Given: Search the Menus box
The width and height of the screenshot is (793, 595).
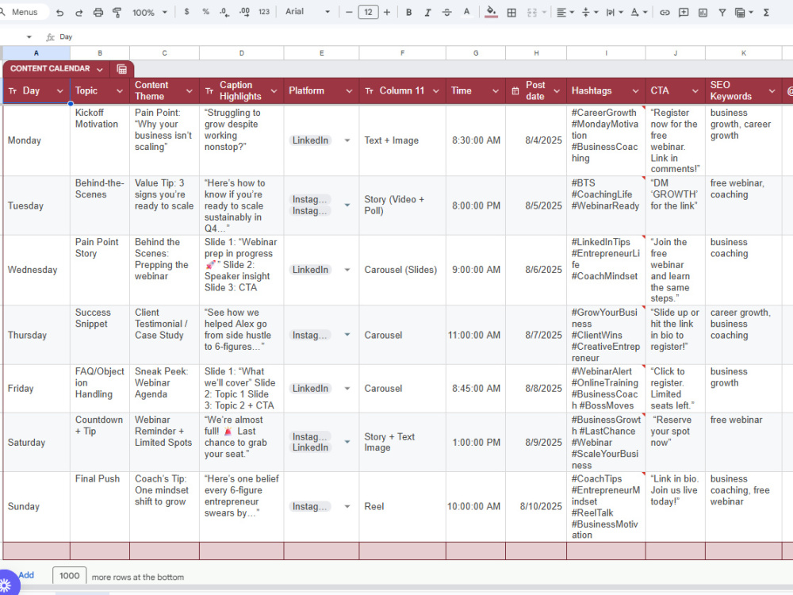Looking at the screenshot, I should (x=24, y=12).
